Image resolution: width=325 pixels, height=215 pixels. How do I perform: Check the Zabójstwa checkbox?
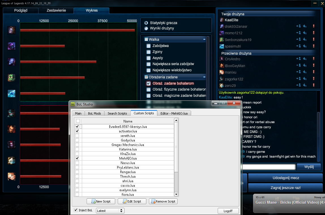pyautogui.click(x=148, y=46)
